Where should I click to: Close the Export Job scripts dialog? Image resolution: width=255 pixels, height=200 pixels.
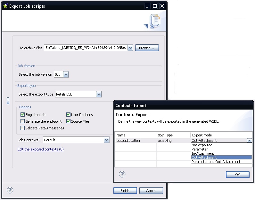[x=162, y=6]
